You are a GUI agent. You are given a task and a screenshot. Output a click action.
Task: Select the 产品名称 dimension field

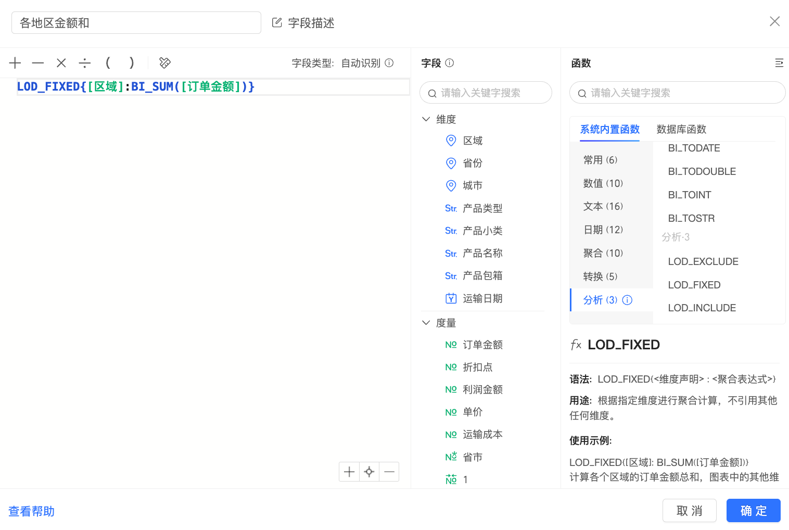[482, 253]
